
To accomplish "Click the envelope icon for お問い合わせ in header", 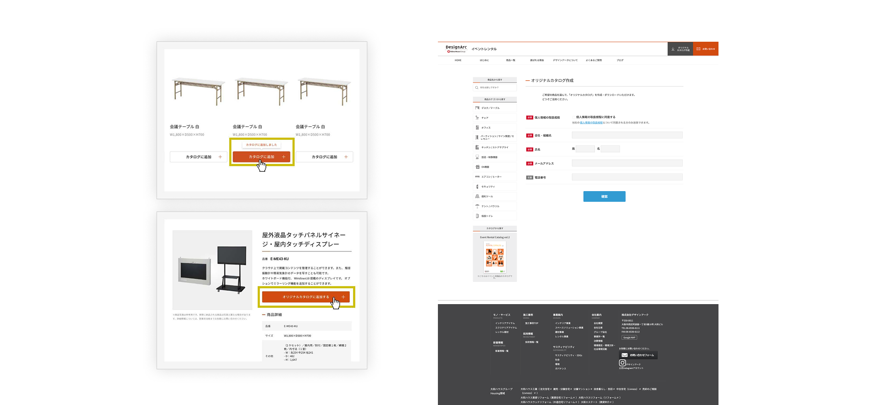I will pyautogui.click(x=698, y=49).
